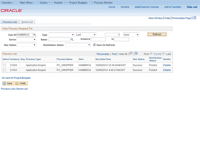Show next row arrow in Process List
This screenshot has width=200, height=150.
coord(163,54)
